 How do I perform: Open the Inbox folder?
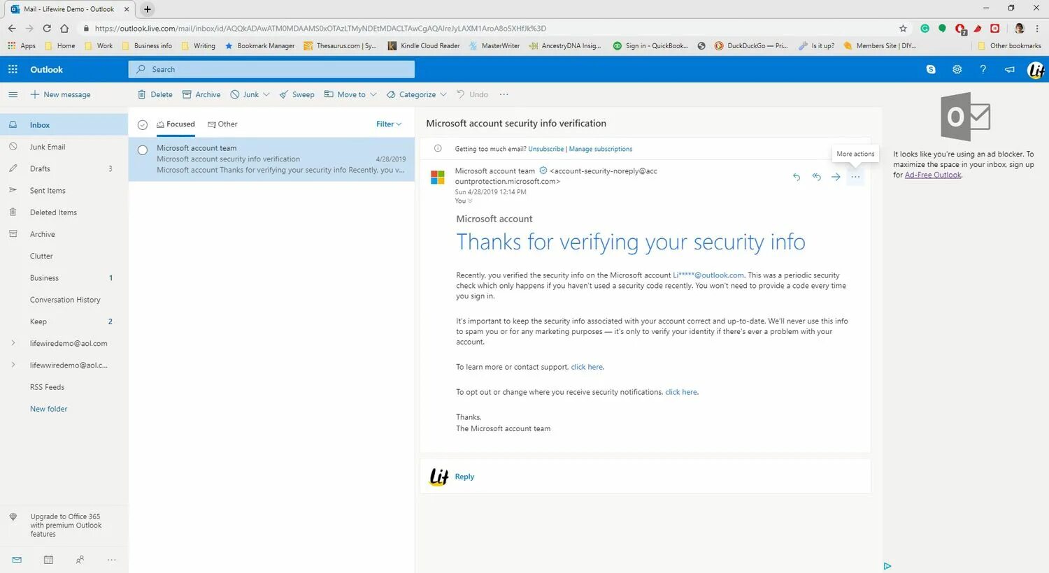pyautogui.click(x=64, y=124)
